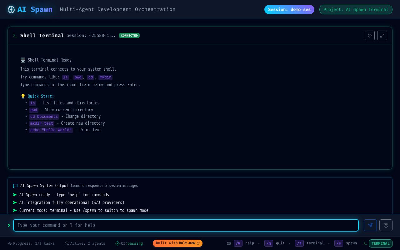Click the /s spawn shortcut key
This screenshot has width=400, height=250.
pyautogui.click(x=339, y=243)
